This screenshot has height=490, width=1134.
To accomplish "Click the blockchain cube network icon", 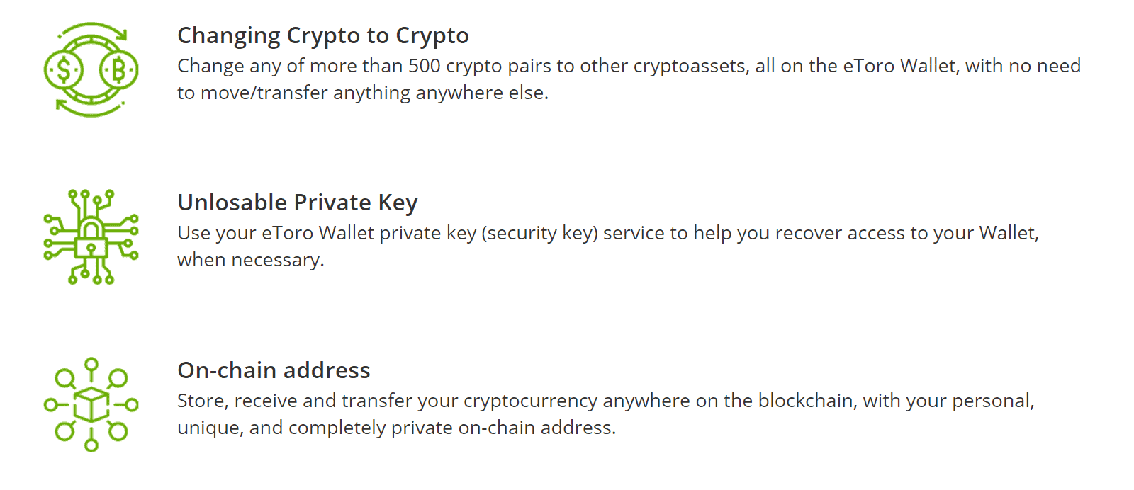I will [91, 404].
